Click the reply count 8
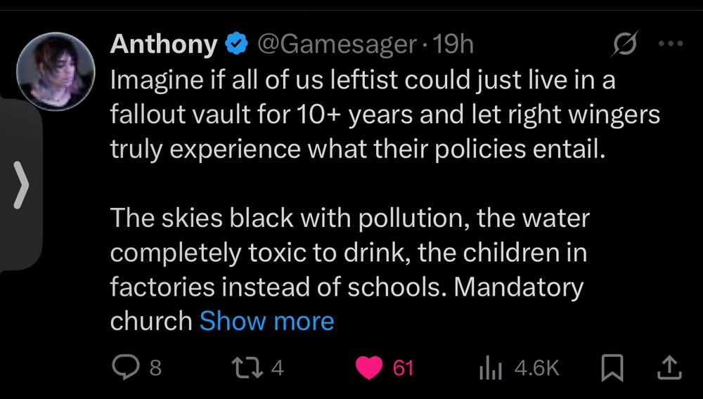Image resolution: width=703 pixels, height=399 pixels. coord(155,367)
